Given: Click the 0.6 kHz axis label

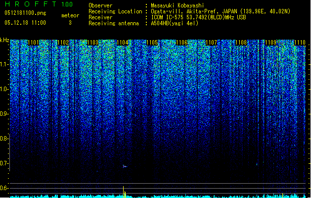Looking at the screenshot, I should 4,188.
